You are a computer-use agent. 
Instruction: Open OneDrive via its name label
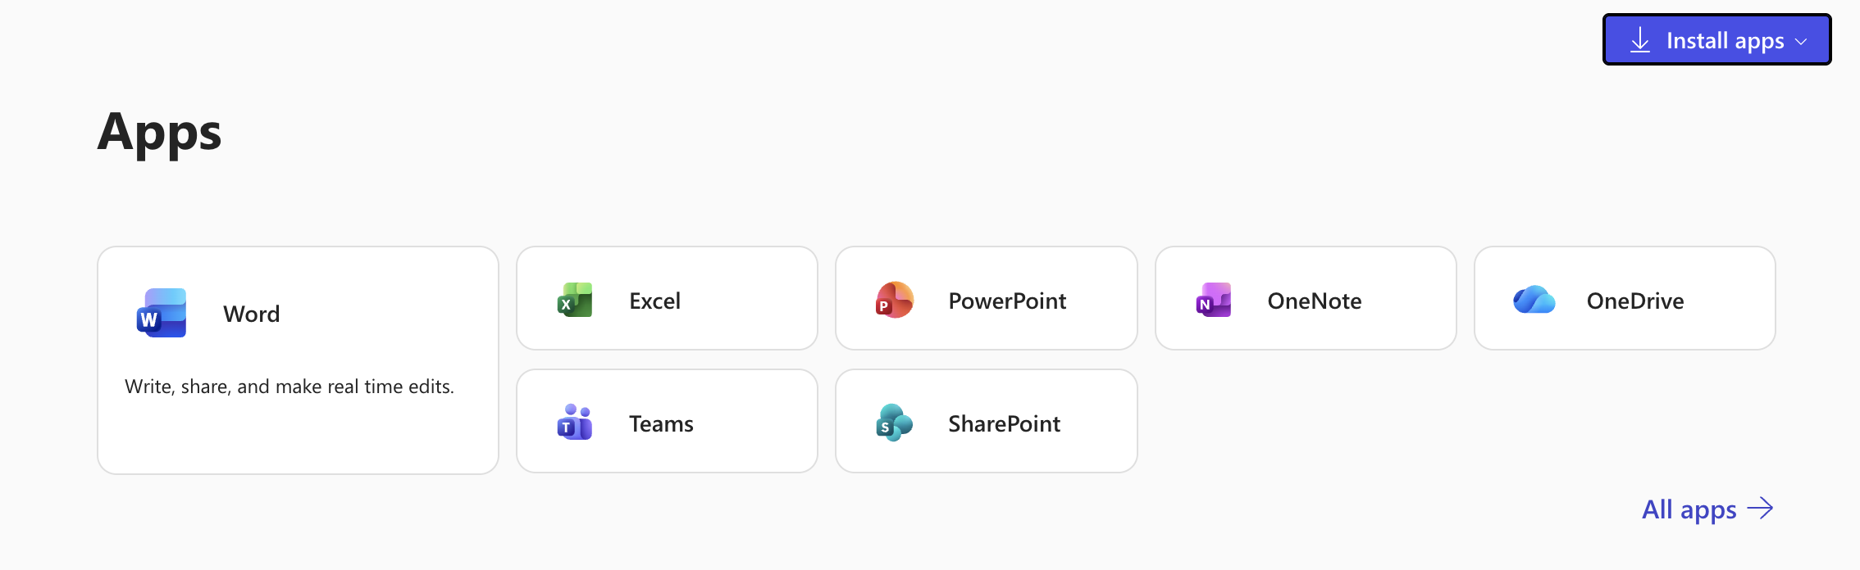point(1634,301)
